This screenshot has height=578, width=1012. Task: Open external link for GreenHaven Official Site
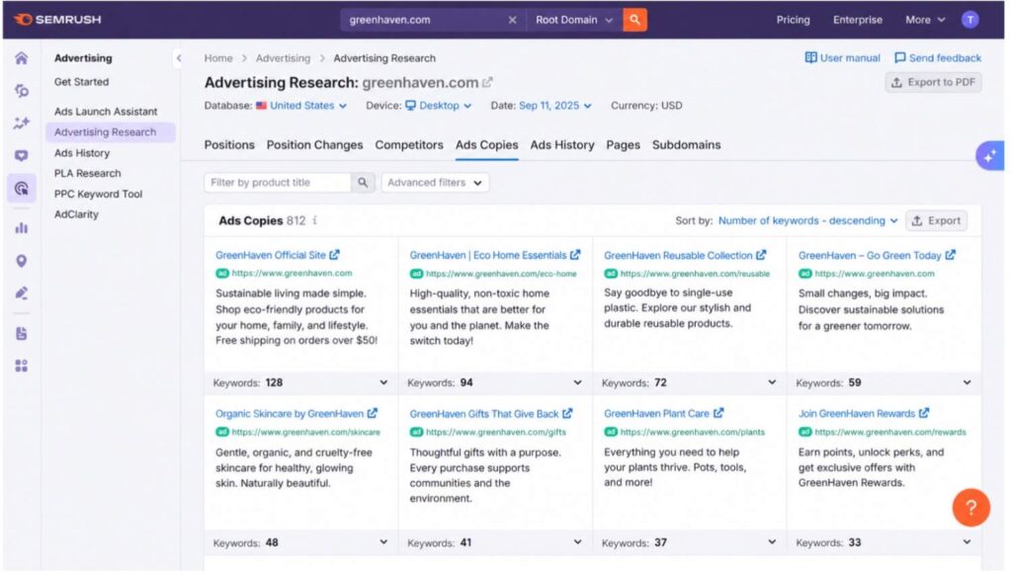point(334,255)
